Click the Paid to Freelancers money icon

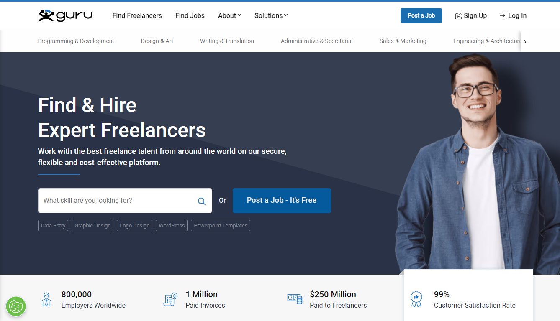pyautogui.click(x=295, y=298)
